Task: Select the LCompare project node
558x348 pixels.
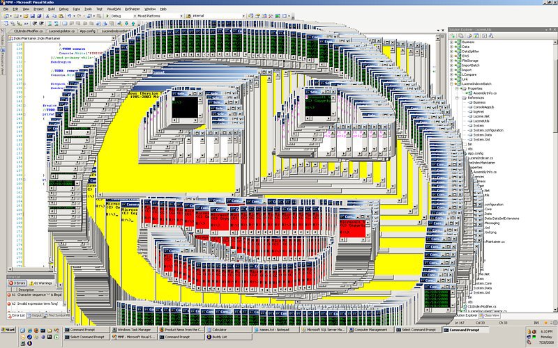Action: [469, 74]
